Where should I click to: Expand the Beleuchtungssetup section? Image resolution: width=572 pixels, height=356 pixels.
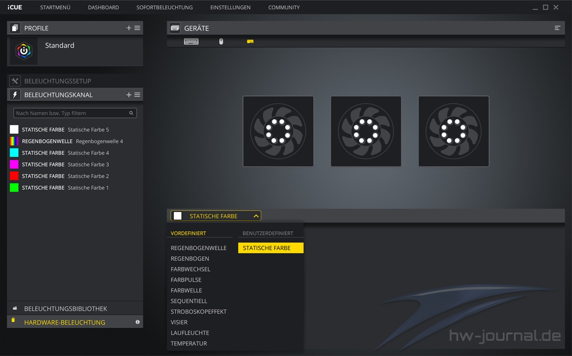[57, 81]
